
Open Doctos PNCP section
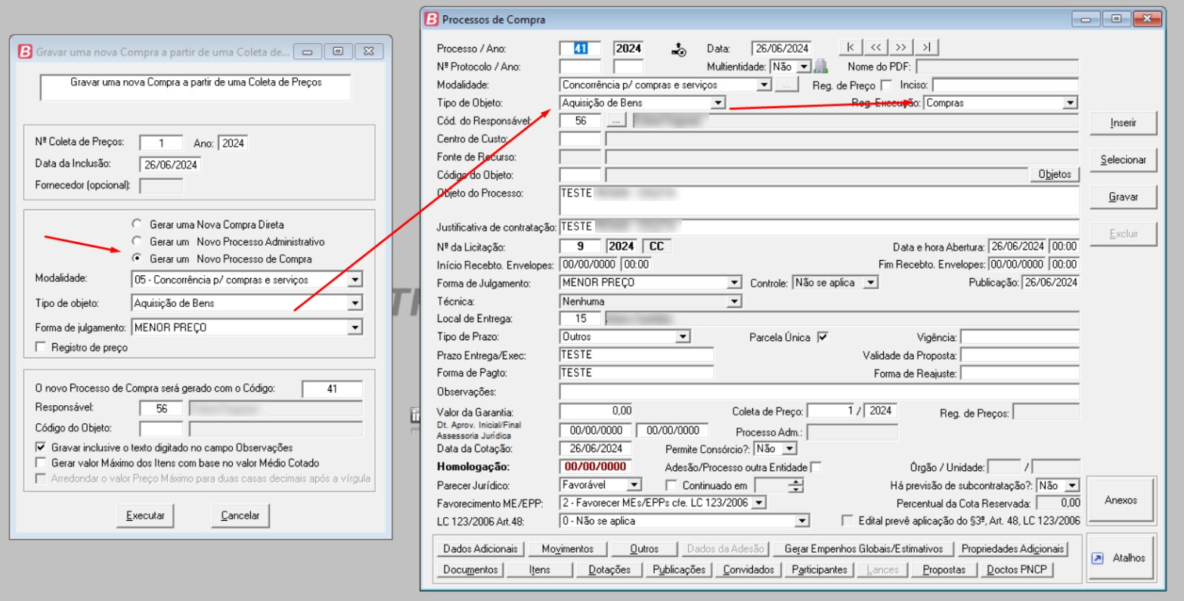[x=1017, y=569]
